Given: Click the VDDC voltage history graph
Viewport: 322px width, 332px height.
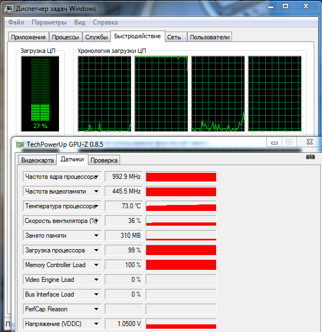Looking at the screenshot, I should (x=181, y=324).
